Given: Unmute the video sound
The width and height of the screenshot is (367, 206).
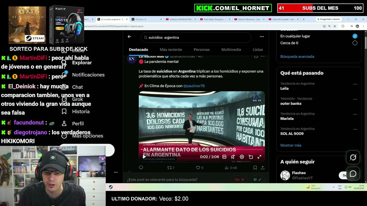Looking at the screenshot, I should coord(233,157).
